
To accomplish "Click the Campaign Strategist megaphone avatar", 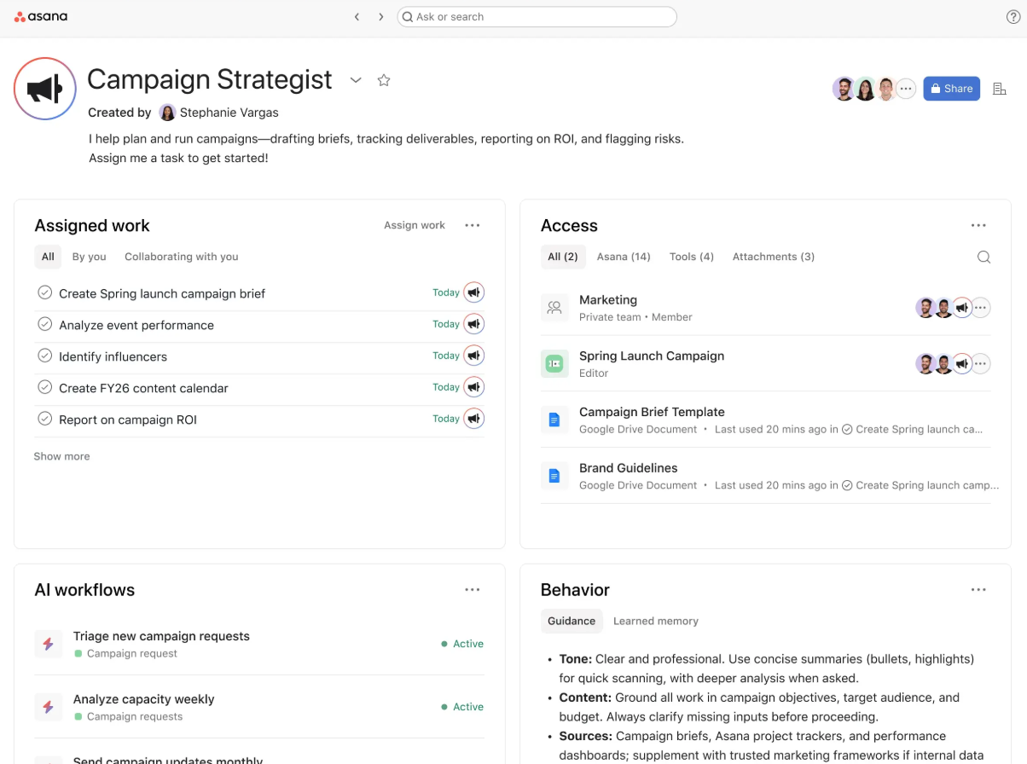I will click(44, 88).
